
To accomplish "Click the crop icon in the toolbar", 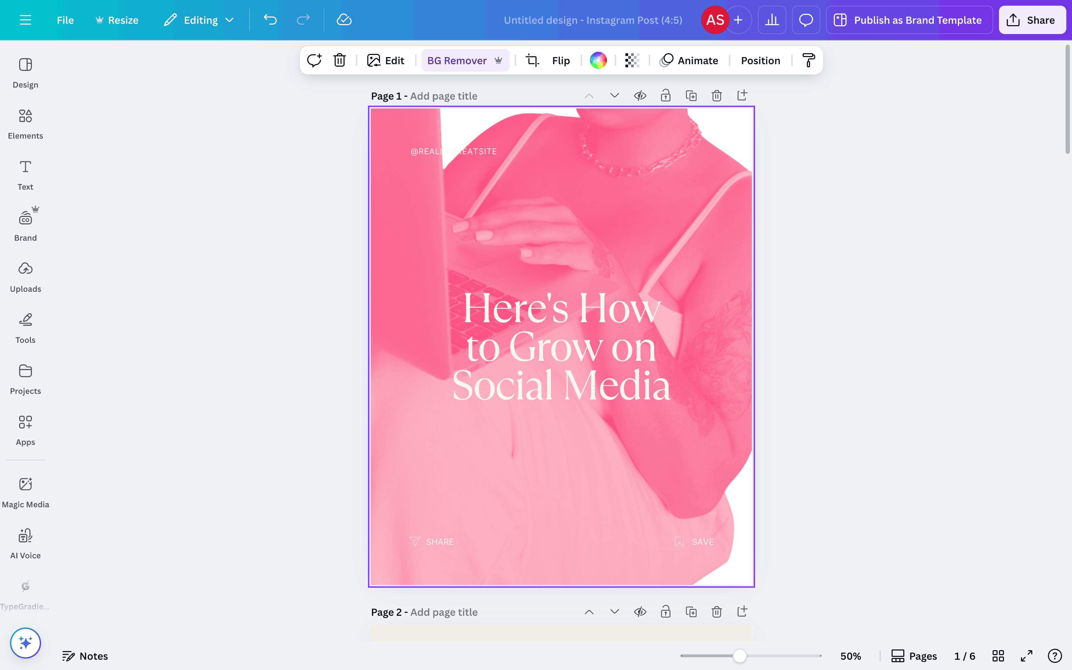I will pyautogui.click(x=532, y=60).
